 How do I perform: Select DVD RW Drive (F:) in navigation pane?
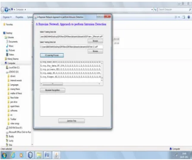pos(14,128)
